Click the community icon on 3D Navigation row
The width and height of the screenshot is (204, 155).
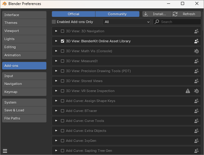point(196,31)
